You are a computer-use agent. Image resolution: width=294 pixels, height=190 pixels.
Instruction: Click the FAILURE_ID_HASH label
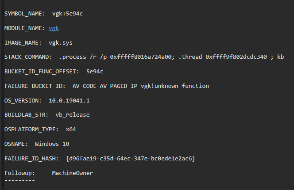[x=31, y=158]
